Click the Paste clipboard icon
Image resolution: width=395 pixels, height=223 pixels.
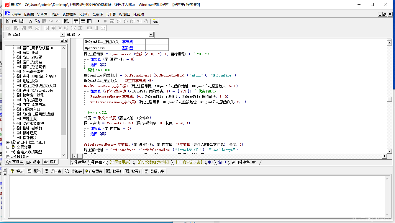(x=44, y=21)
